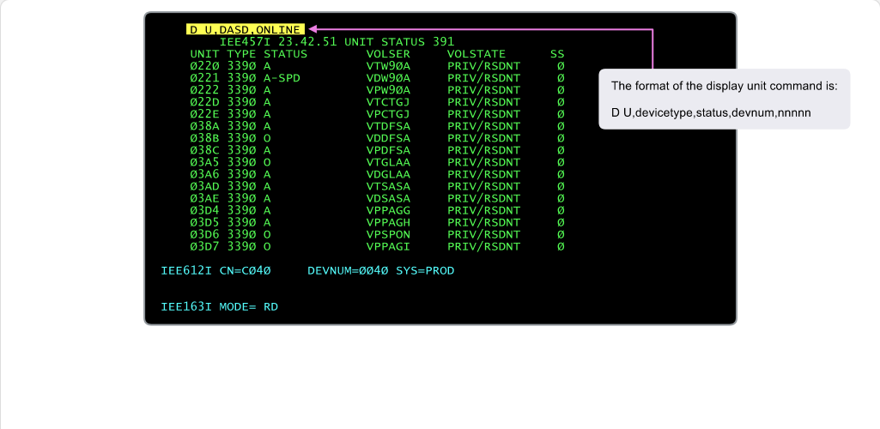
Task: Click volume serial VTCTGJ
Action: pyautogui.click(x=388, y=103)
